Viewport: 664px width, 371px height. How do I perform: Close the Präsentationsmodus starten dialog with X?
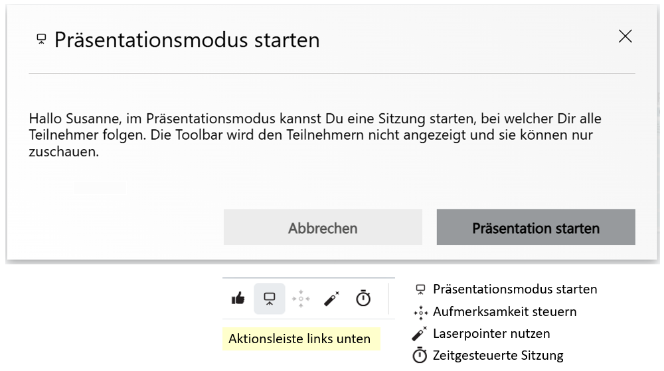coord(625,37)
